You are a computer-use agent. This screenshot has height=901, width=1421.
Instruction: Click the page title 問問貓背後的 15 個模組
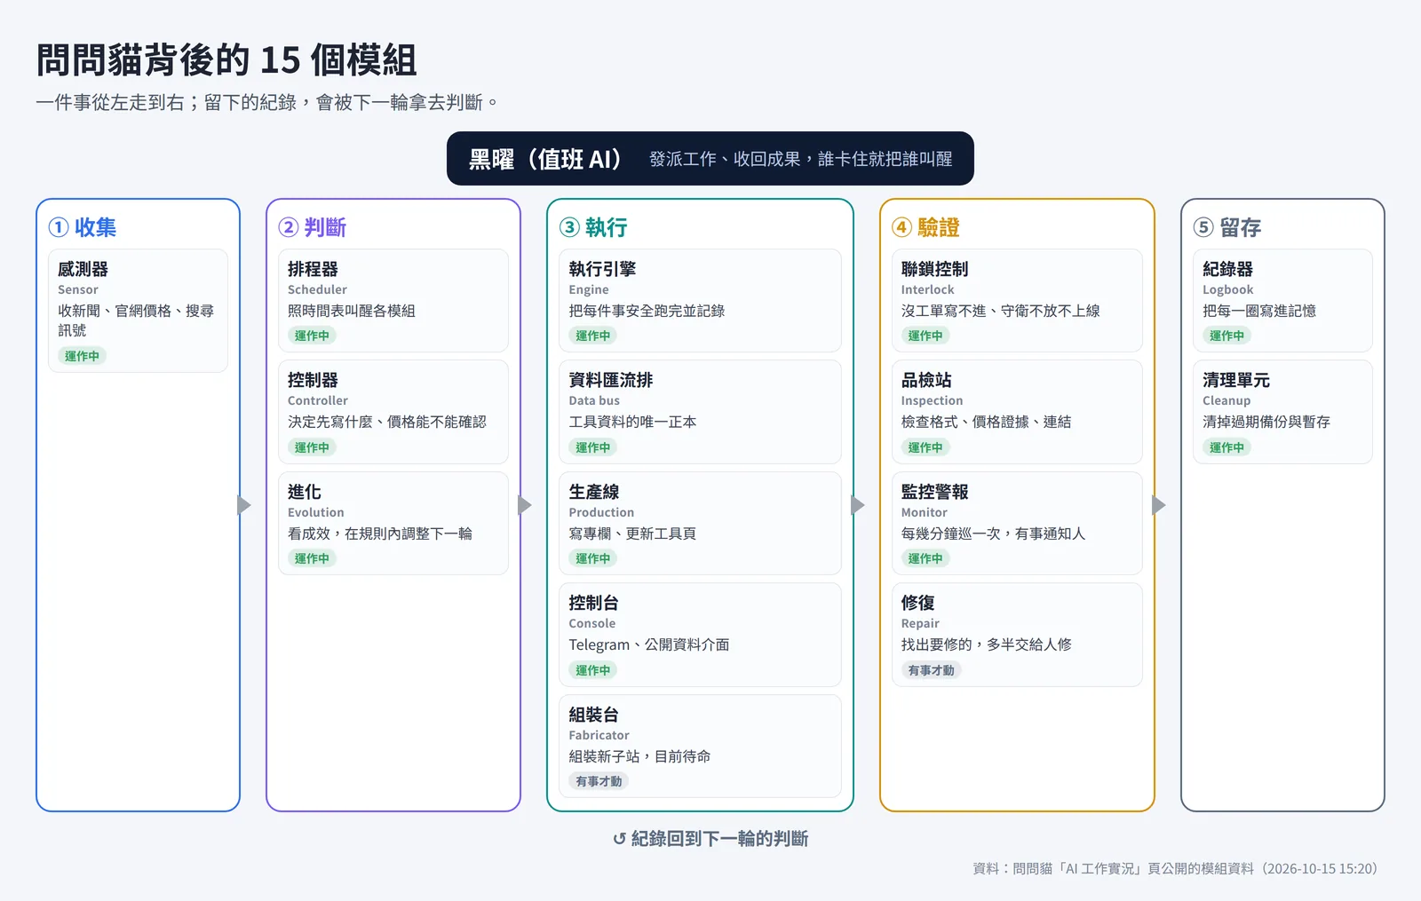(226, 60)
